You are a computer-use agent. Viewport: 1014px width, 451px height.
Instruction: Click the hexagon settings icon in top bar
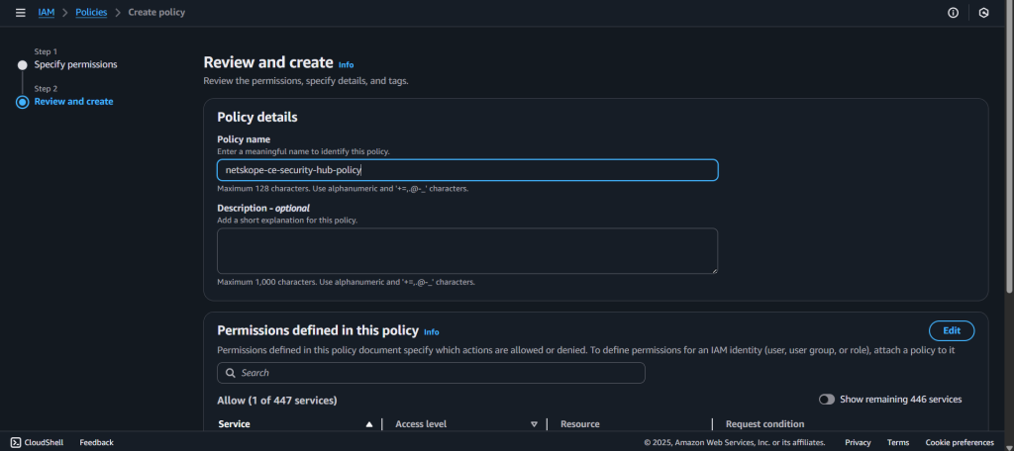tap(983, 12)
